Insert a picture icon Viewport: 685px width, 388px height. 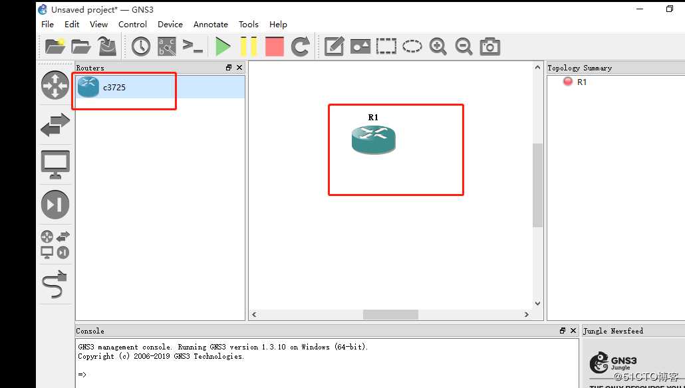[360, 47]
